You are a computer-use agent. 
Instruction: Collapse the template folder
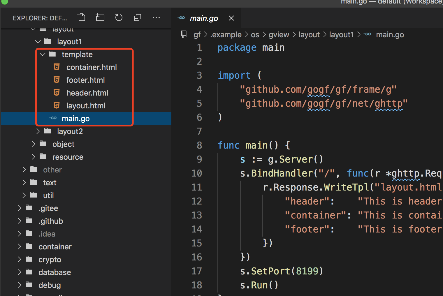42,54
